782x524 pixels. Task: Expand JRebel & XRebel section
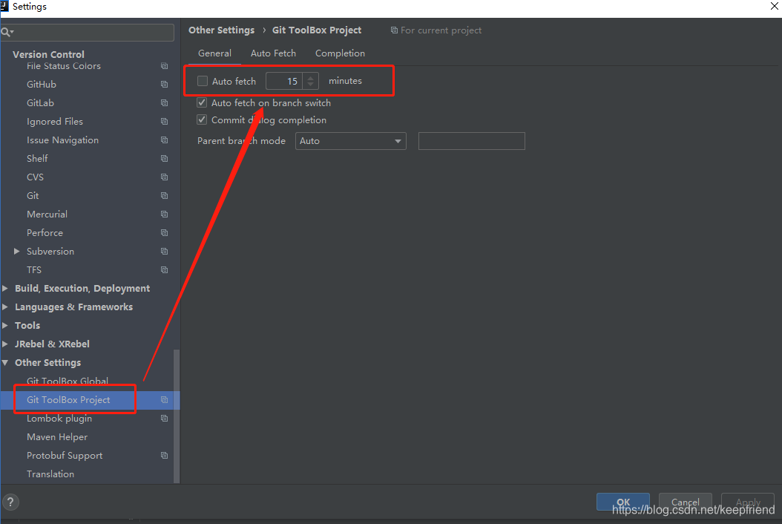[x=5, y=344]
